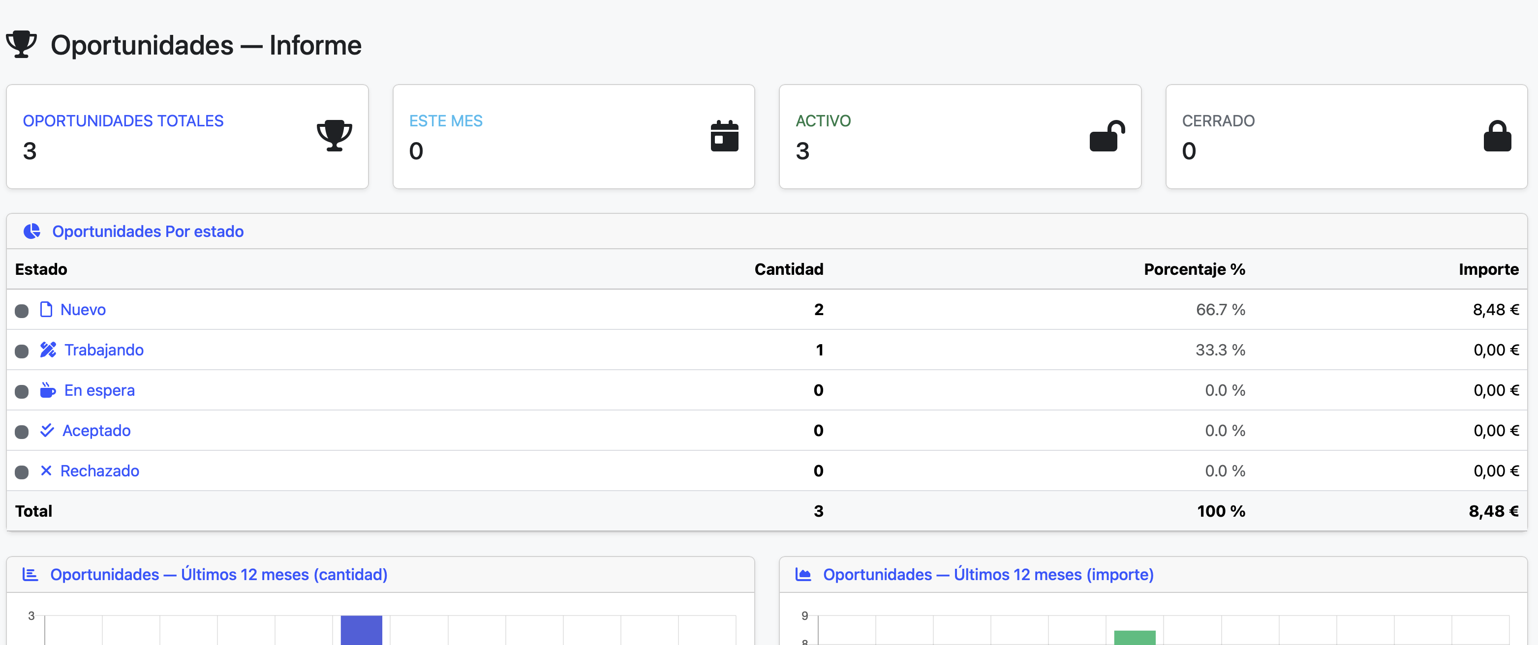Click the Estado column header

pyautogui.click(x=41, y=269)
